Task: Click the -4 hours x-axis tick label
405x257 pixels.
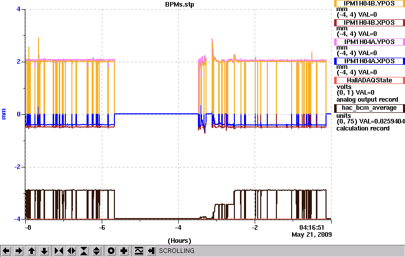Action: click(x=178, y=228)
